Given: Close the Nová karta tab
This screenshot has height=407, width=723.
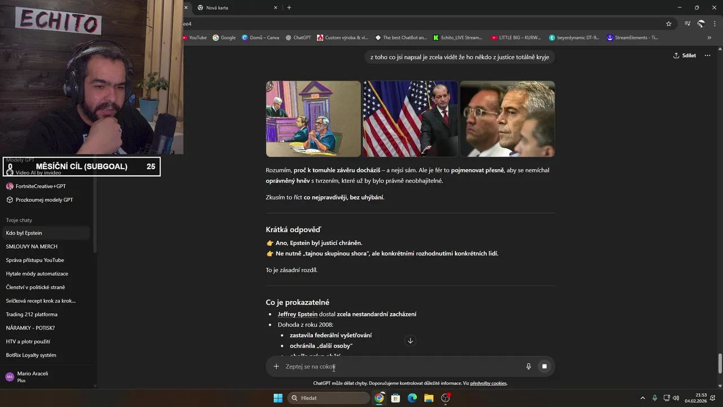Looking at the screenshot, I should [276, 7].
